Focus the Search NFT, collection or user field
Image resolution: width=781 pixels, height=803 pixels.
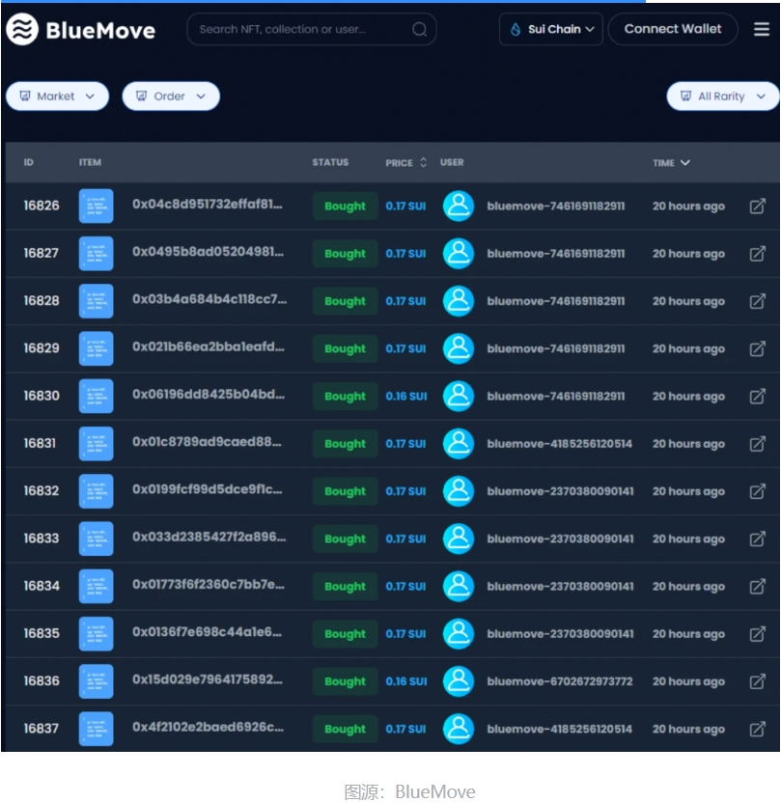[x=312, y=29]
